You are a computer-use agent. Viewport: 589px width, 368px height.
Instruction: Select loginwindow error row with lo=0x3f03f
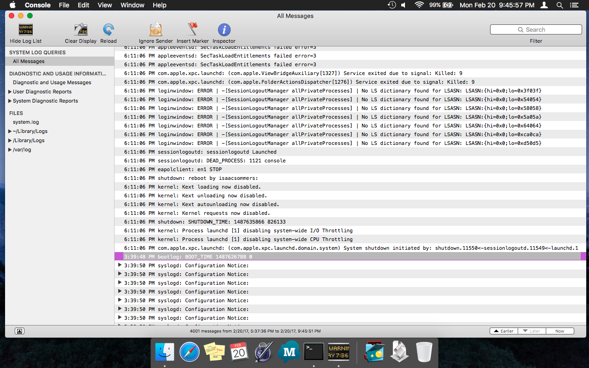coord(351,91)
